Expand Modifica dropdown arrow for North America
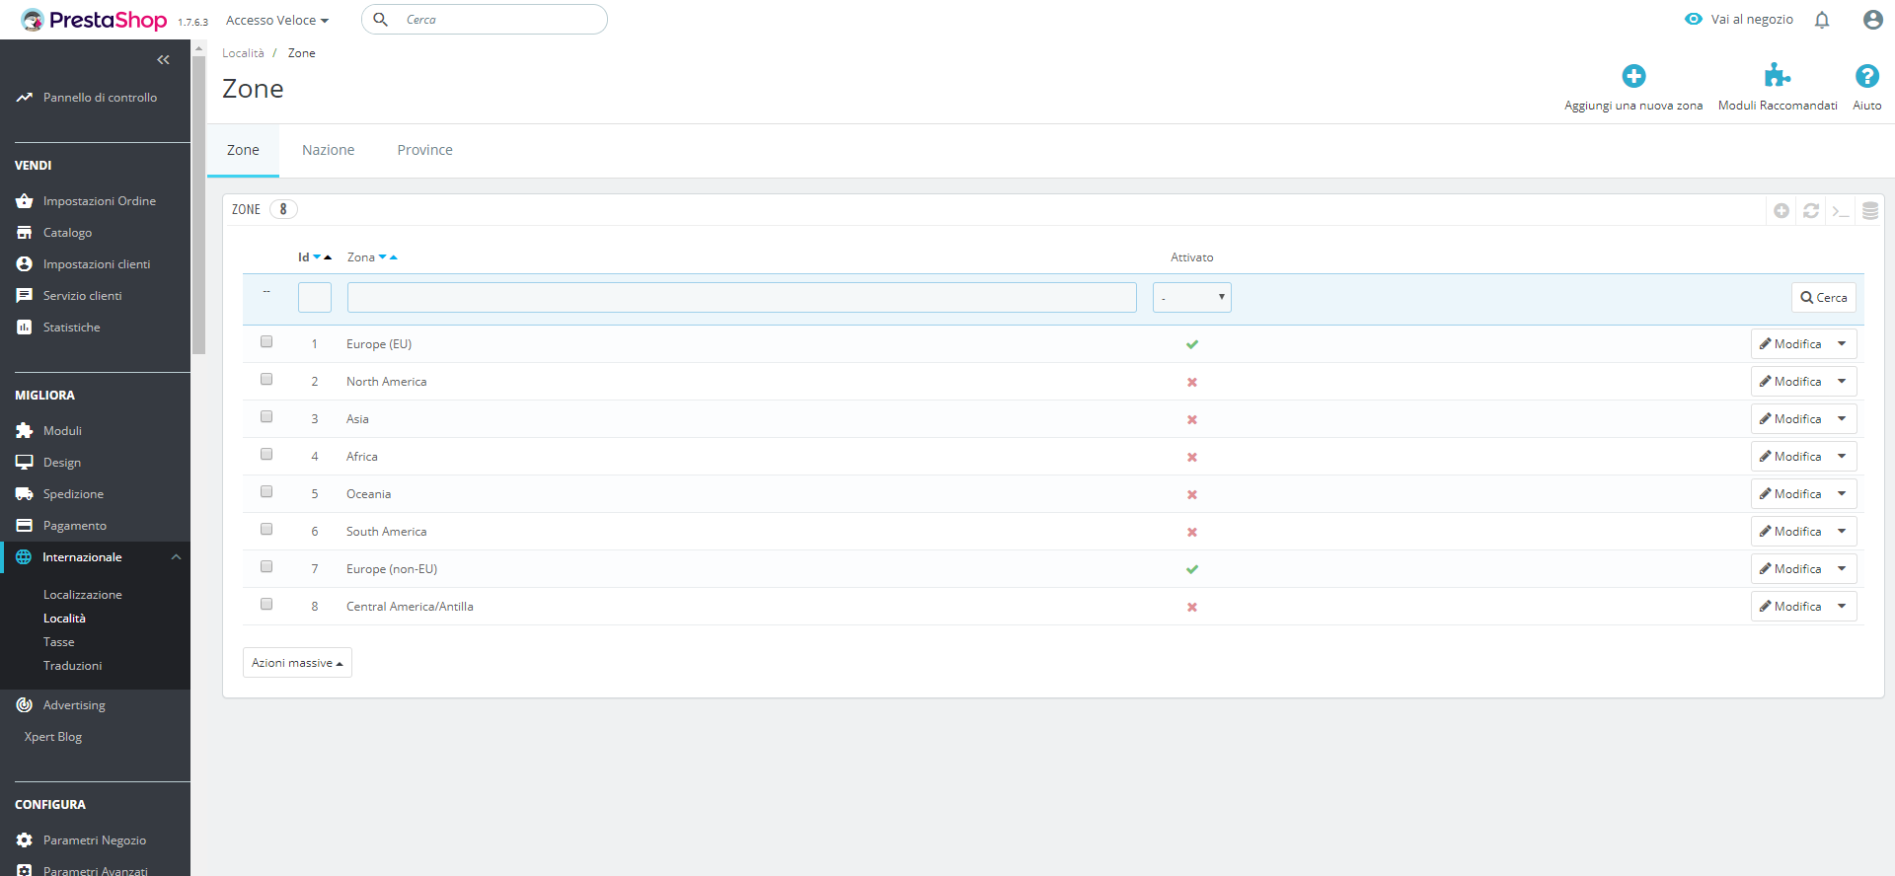 pyautogui.click(x=1842, y=382)
